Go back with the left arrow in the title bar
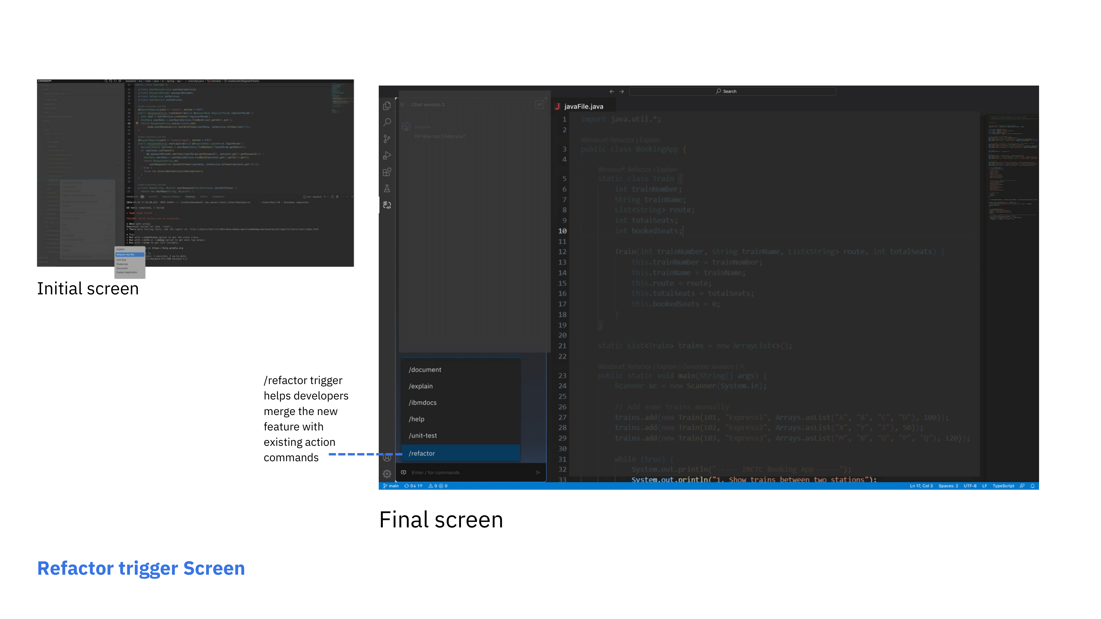The height and width of the screenshot is (619, 1101). (x=612, y=91)
